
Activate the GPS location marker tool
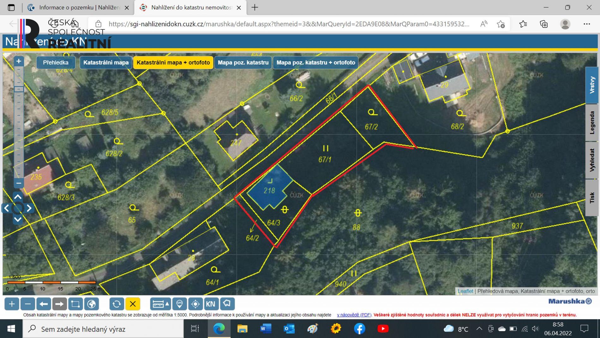[179, 304]
